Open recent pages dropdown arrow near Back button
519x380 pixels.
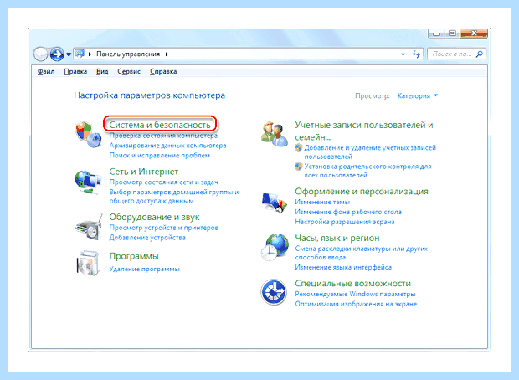[x=69, y=54]
